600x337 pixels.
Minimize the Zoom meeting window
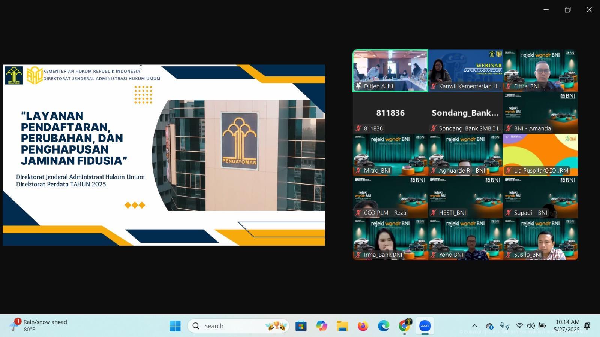546,10
